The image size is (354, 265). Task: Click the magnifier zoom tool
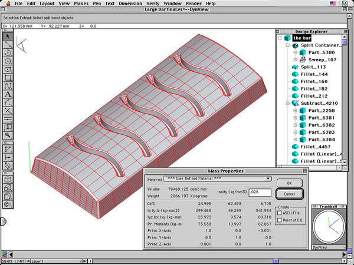[9, 135]
